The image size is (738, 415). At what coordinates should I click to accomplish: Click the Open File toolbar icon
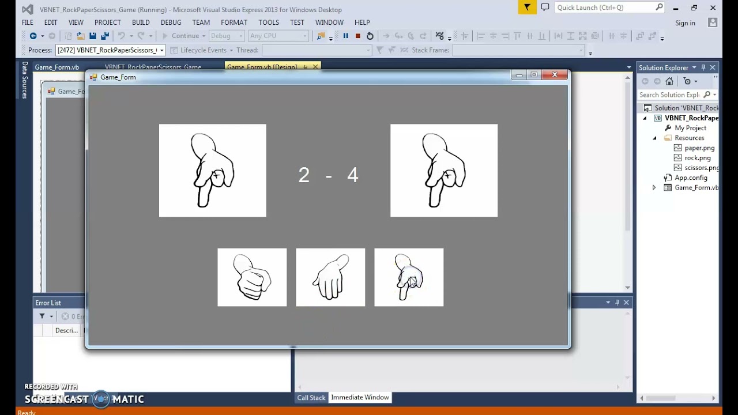tap(80, 36)
